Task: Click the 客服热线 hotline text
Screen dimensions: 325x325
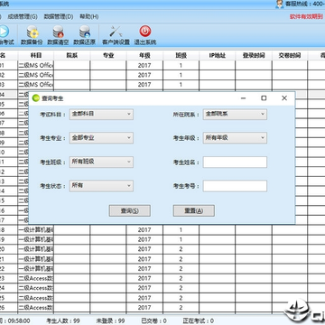Action: point(305,4)
